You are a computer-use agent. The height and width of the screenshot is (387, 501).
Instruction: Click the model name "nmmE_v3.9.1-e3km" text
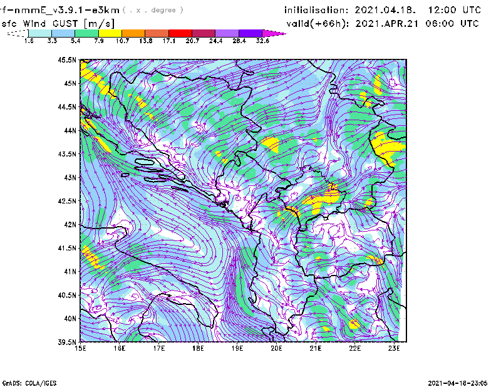[x=67, y=10]
